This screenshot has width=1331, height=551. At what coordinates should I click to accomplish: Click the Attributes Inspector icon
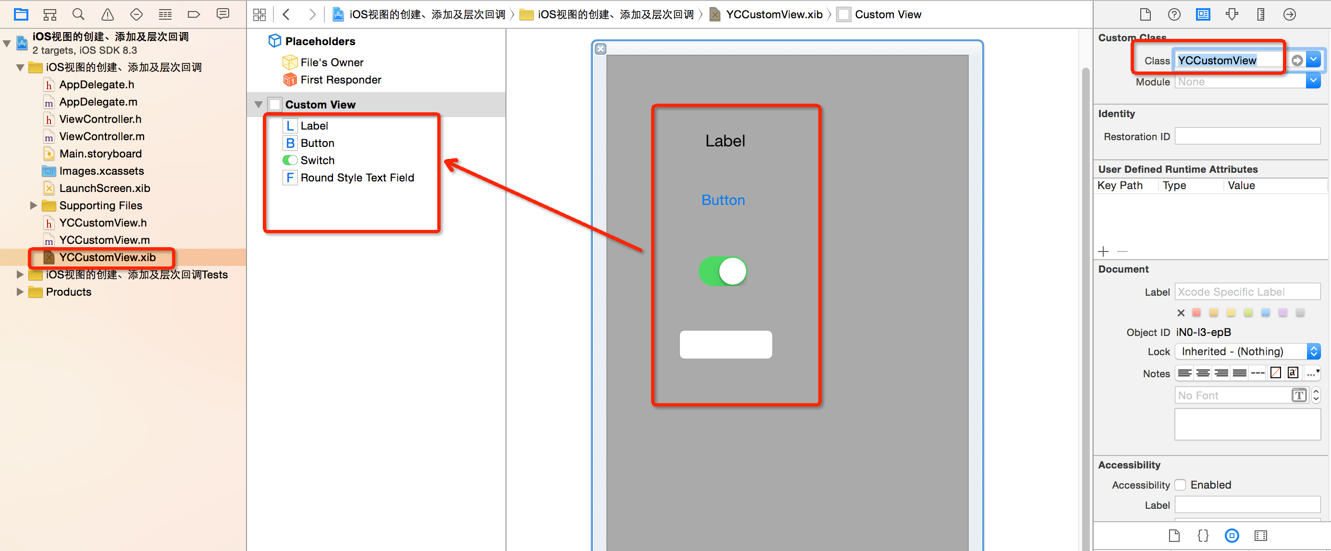coord(1232,14)
